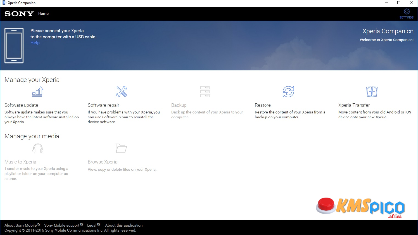418x235 pixels.
Task: Click the Restore description text
Action: [x=290, y=115]
